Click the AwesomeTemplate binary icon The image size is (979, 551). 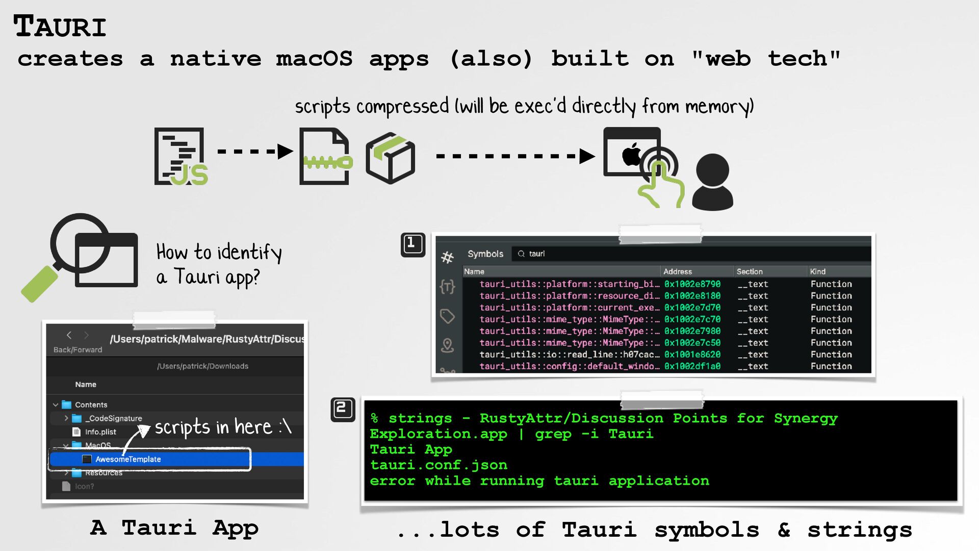tap(87, 459)
